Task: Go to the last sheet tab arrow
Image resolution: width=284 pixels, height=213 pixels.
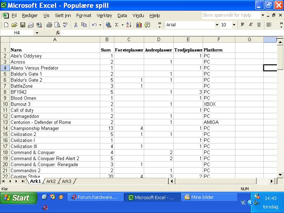Action: 23,181
